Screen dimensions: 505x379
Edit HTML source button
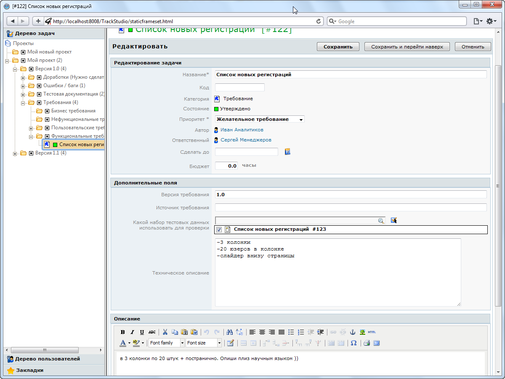click(x=372, y=332)
